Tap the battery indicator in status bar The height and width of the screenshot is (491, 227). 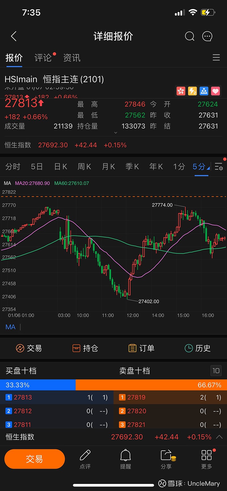(208, 12)
